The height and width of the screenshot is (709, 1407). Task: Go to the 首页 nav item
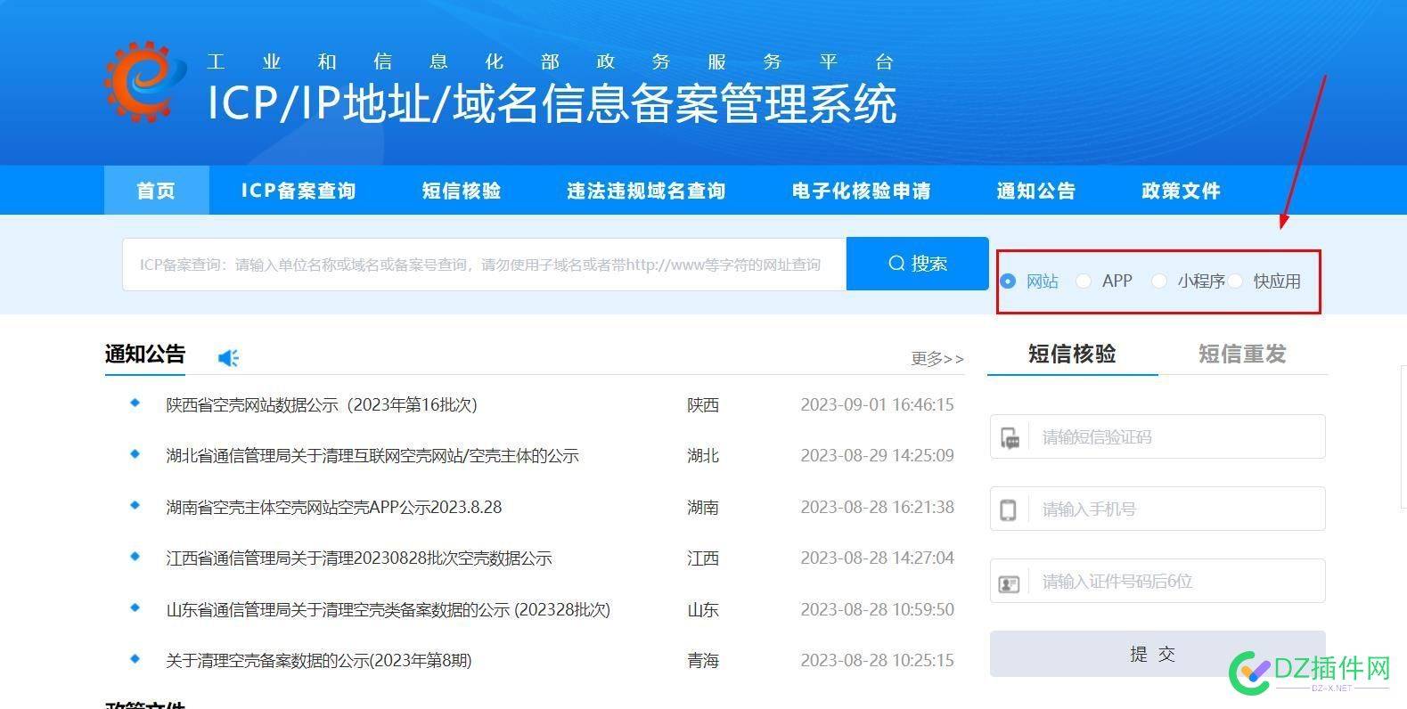157,190
